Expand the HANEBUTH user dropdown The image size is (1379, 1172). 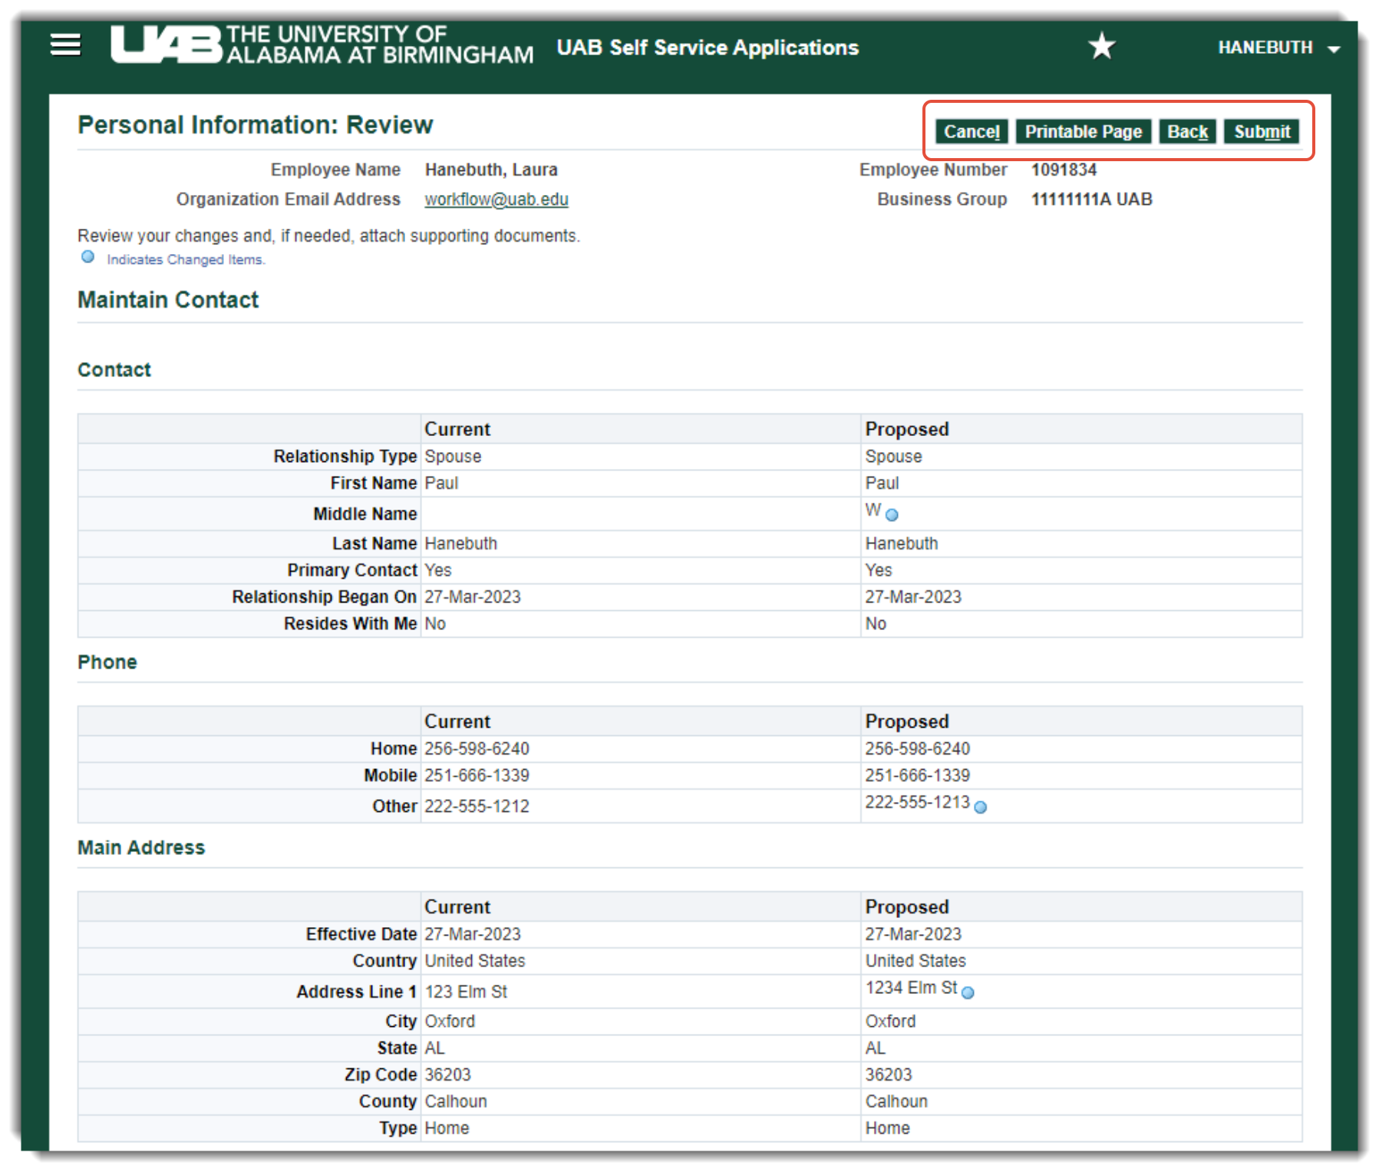click(1278, 48)
